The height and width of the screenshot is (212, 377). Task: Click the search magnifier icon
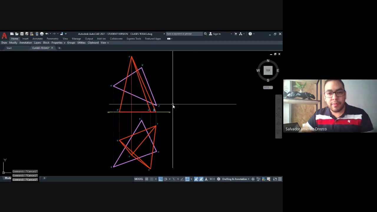[x=206, y=34]
